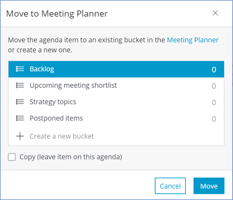Click the list icon beside Backlog
The width and height of the screenshot is (233, 200).
tap(20, 69)
